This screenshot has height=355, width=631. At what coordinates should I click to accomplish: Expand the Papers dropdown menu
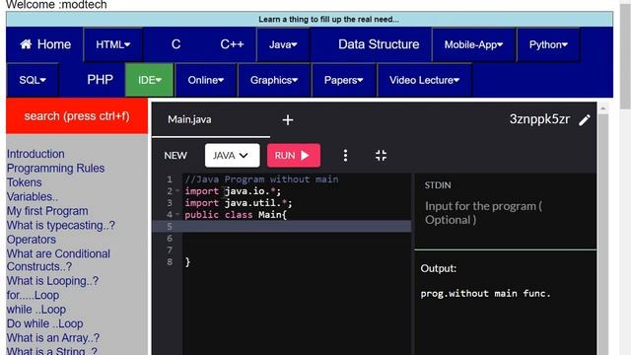(344, 80)
